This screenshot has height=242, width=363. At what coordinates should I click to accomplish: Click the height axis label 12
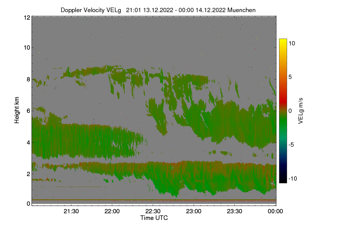coord(26,18)
